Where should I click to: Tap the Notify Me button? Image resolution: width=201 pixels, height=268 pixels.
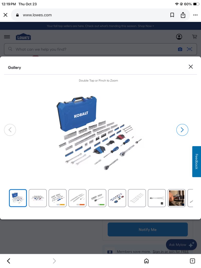pos(148,229)
